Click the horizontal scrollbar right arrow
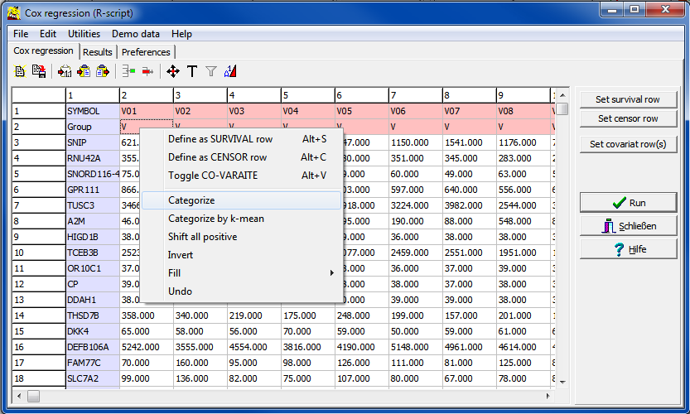690x414 pixels. coord(548,396)
